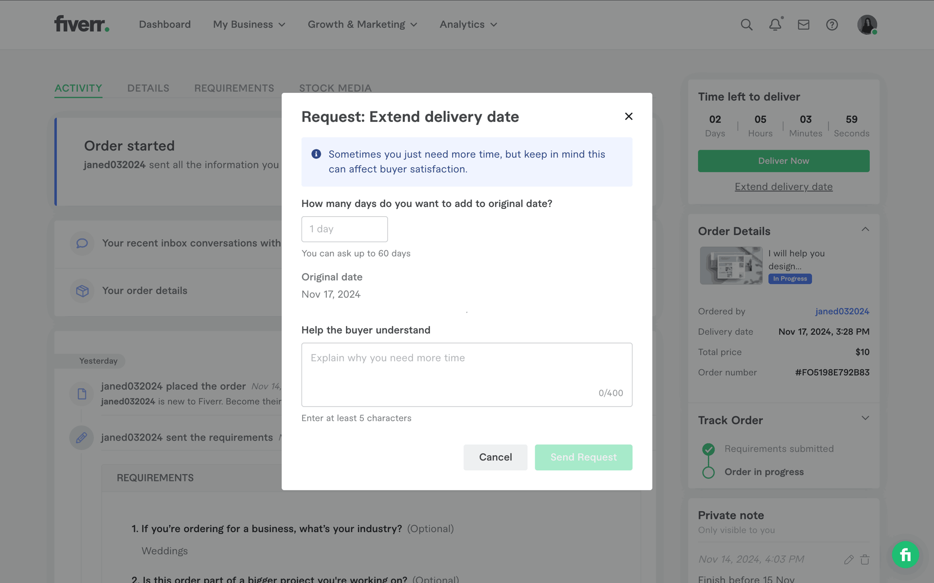This screenshot has height=583, width=934.
Task: Click the Extend delivery date link
Action: (x=783, y=187)
